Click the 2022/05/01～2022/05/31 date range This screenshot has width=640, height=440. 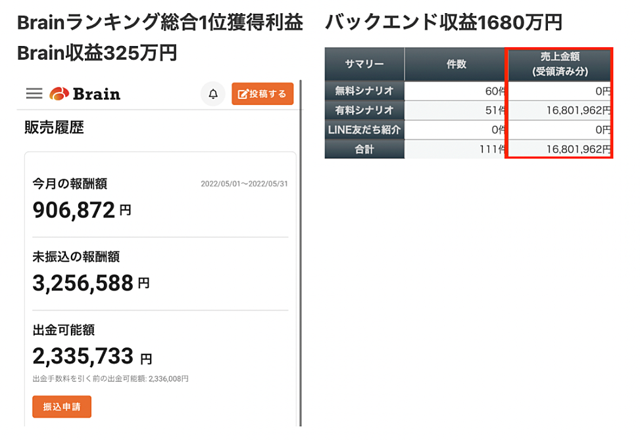[x=244, y=184]
